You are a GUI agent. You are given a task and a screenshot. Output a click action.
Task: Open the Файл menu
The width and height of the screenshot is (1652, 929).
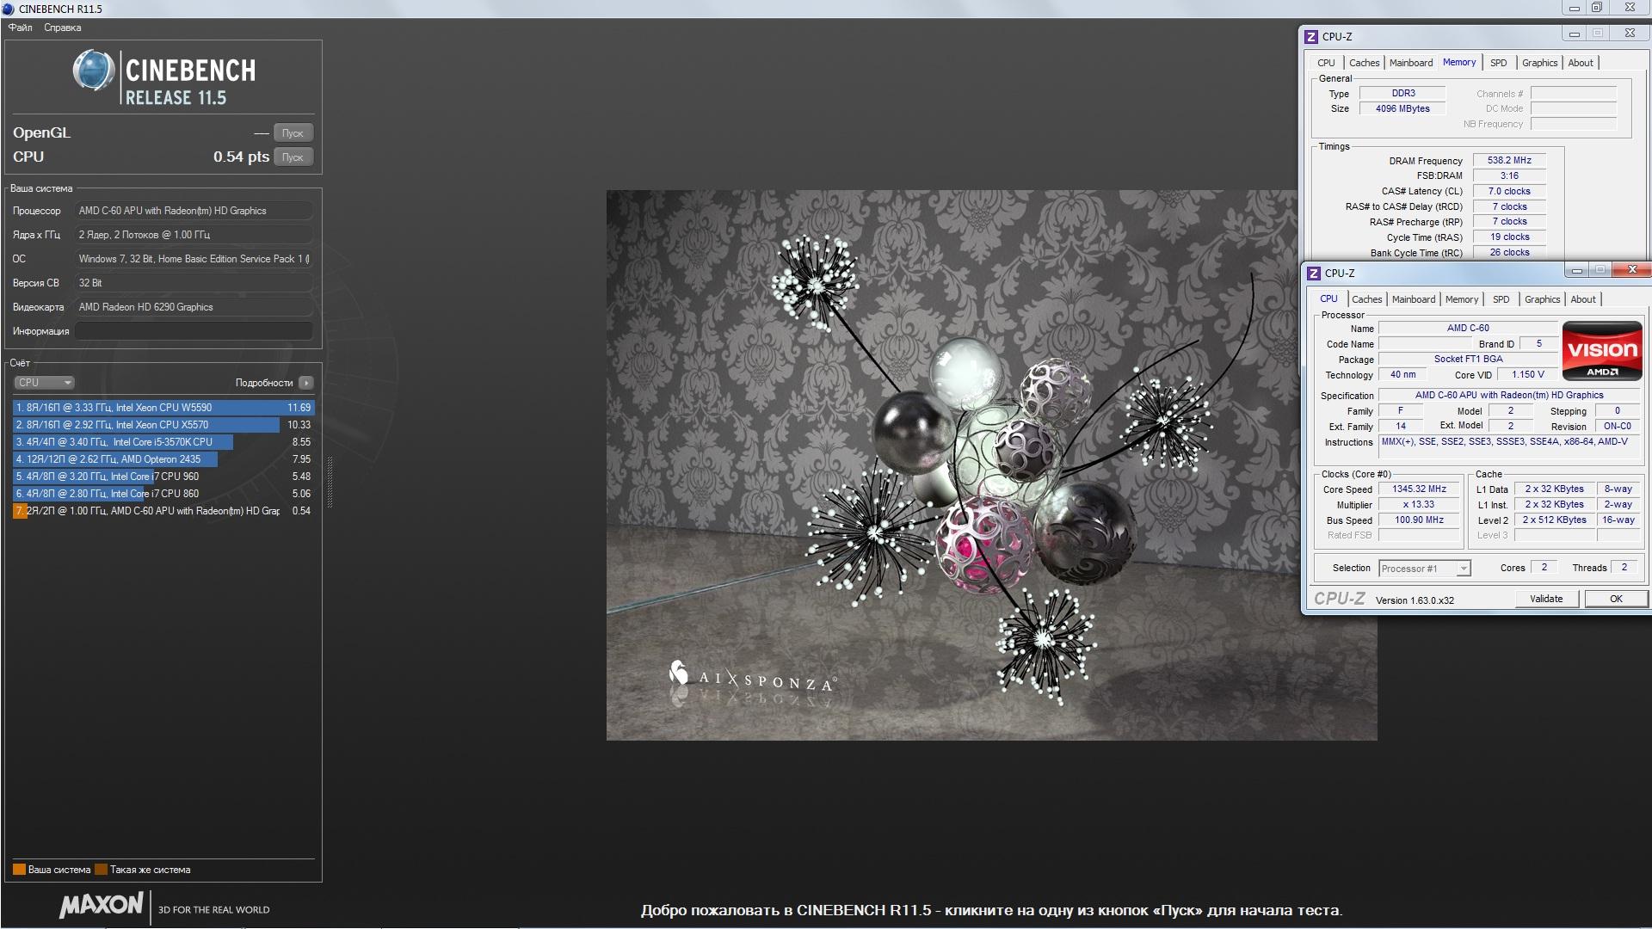point(21,28)
